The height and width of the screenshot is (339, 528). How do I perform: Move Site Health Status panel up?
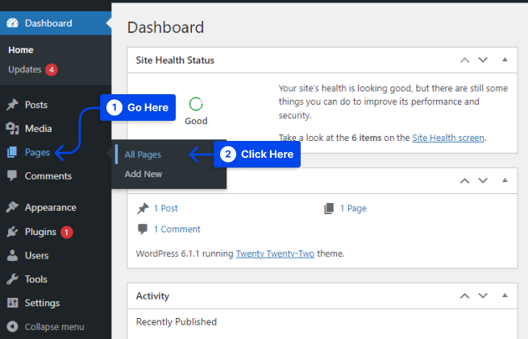click(x=464, y=60)
